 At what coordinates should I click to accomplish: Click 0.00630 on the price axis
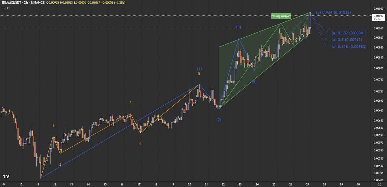(379, 121)
